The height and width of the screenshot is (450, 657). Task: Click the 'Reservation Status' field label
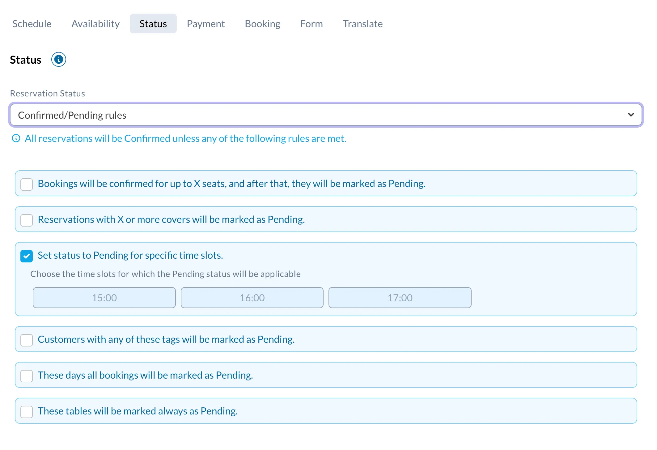click(x=48, y=93)
